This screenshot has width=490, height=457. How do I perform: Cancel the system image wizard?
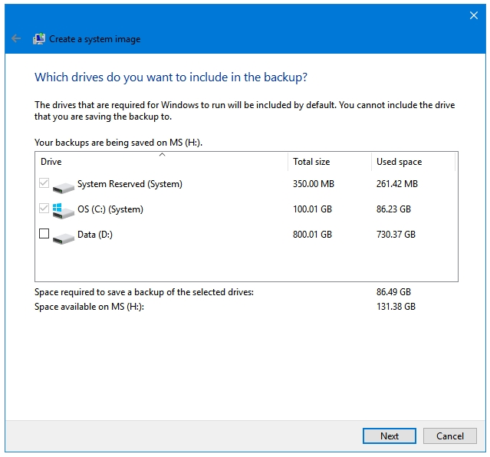(x=450, y=436)
